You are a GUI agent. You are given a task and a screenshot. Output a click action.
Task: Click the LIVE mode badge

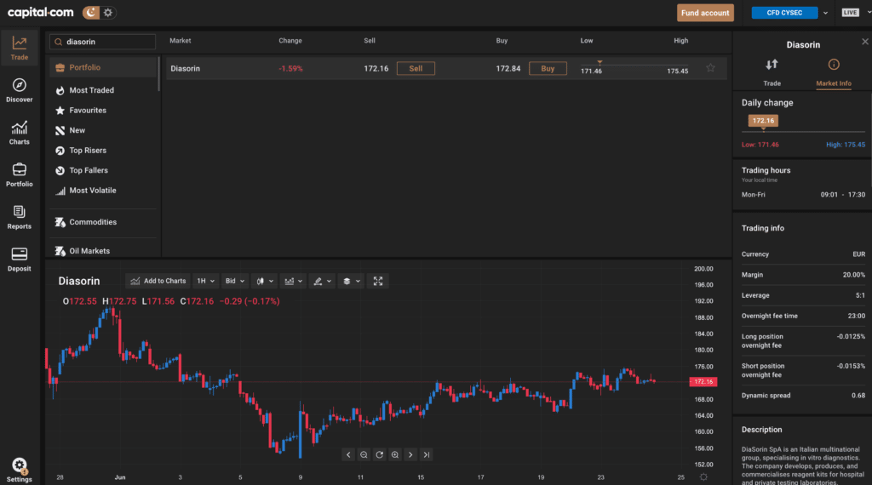coord(850,13)
